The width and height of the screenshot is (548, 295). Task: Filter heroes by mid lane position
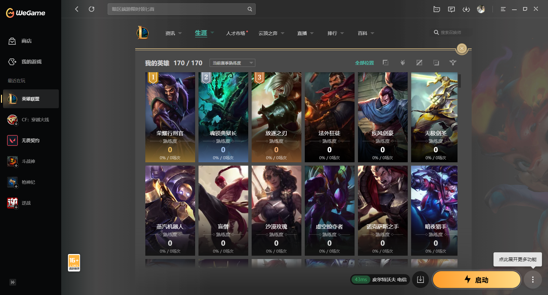pyautogui.click(x=419, y=62)
